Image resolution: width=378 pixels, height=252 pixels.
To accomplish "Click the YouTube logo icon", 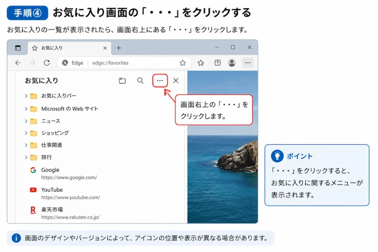I will click(x=33, y=190).
